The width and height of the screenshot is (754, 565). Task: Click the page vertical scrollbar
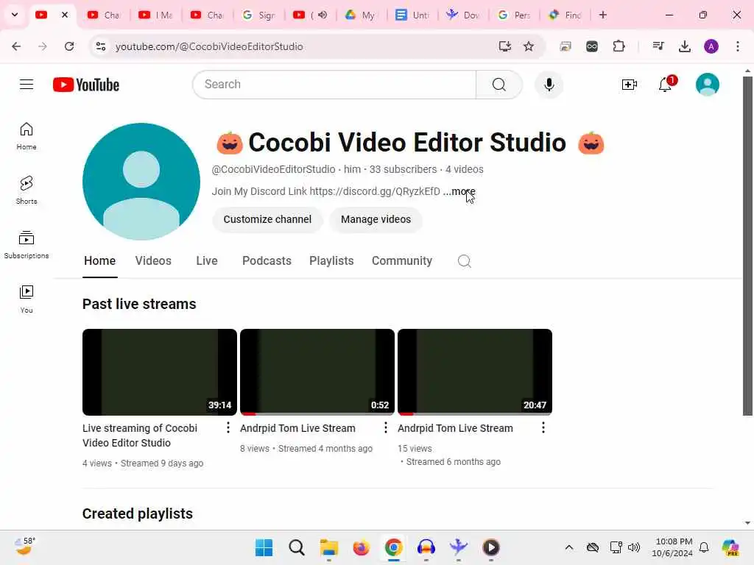[748, 245]
